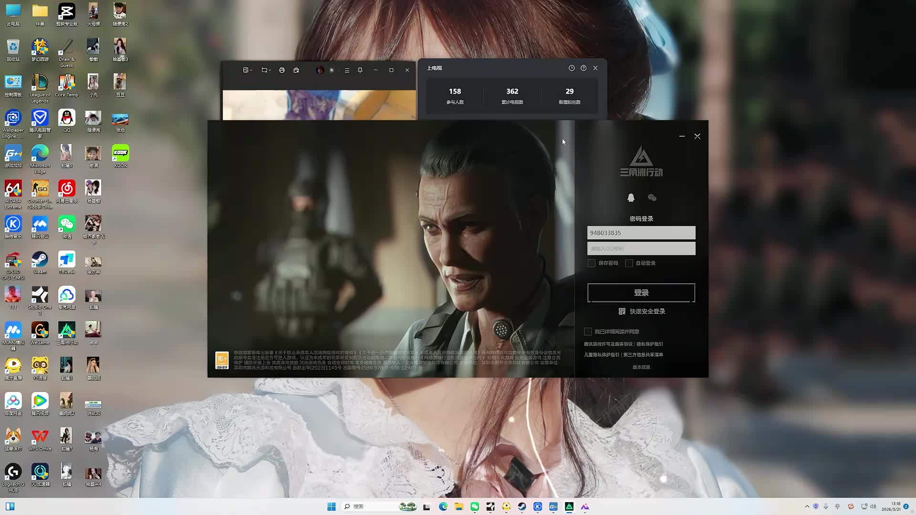The image size is (916, 515).
Task: Check the 我已详细阅读并同意 agreement box
Action: click(x=588, y=331)
